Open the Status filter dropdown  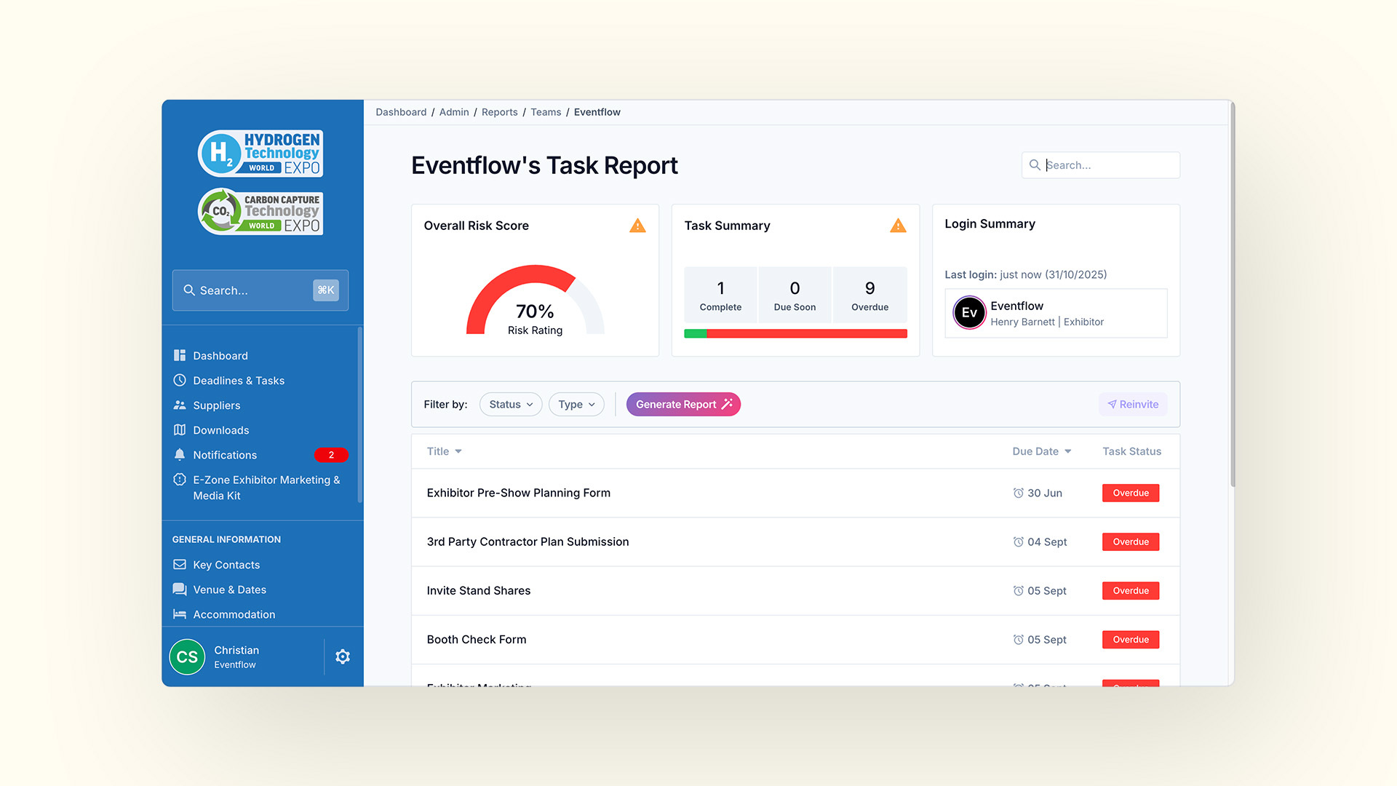pyautogui.click(x=510, y=404)
